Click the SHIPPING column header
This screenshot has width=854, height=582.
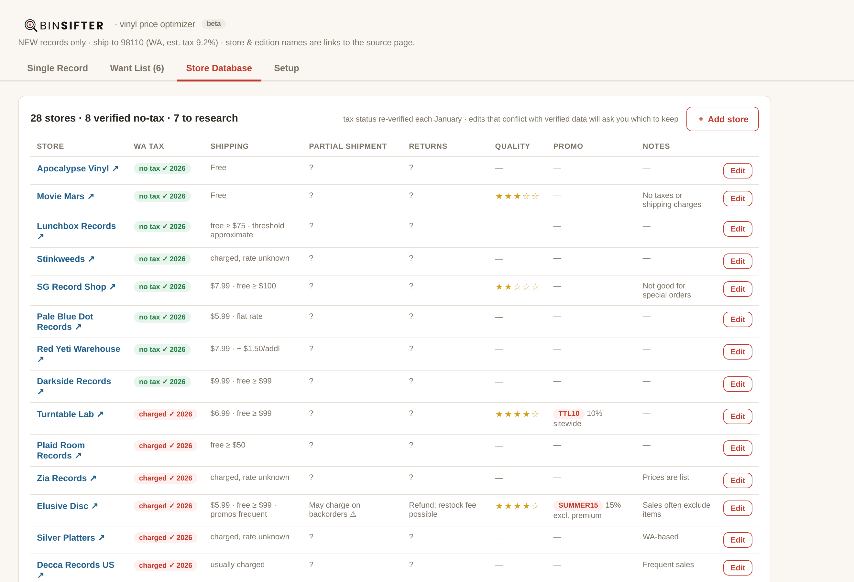click(x=229, y=146)
